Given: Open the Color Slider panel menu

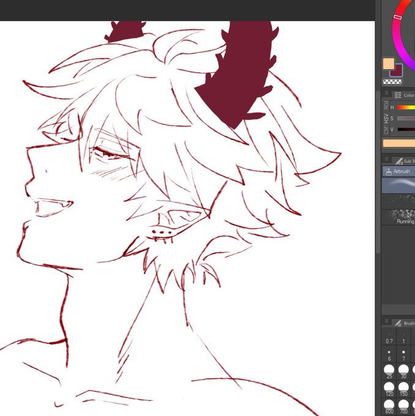Looking at the screenshot, I should [387, 93].
